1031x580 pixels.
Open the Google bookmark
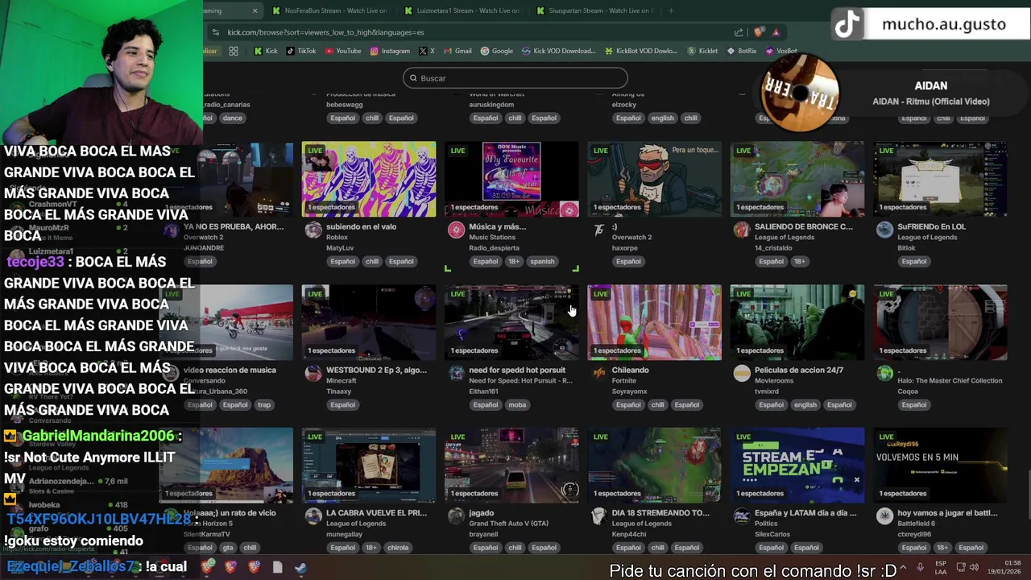pyautogui.click(x=497, y=51)
